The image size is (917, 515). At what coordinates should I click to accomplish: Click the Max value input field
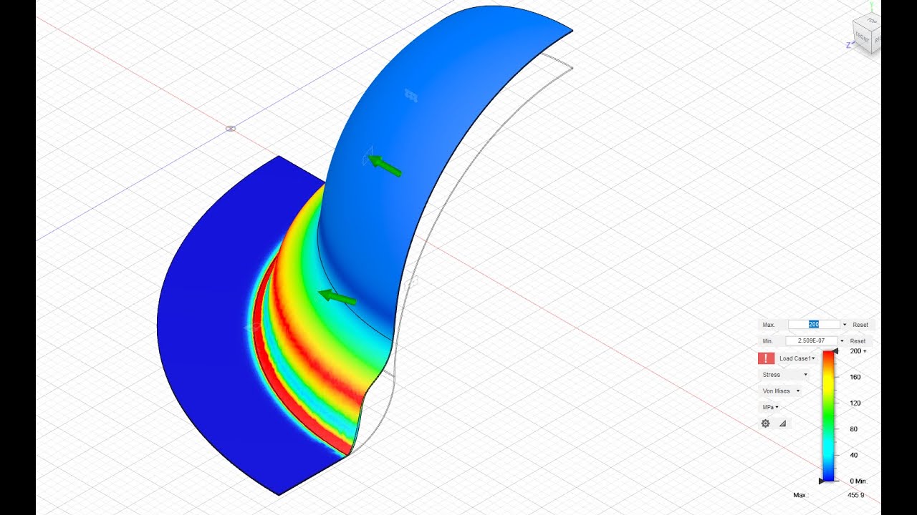pos(814,325)
